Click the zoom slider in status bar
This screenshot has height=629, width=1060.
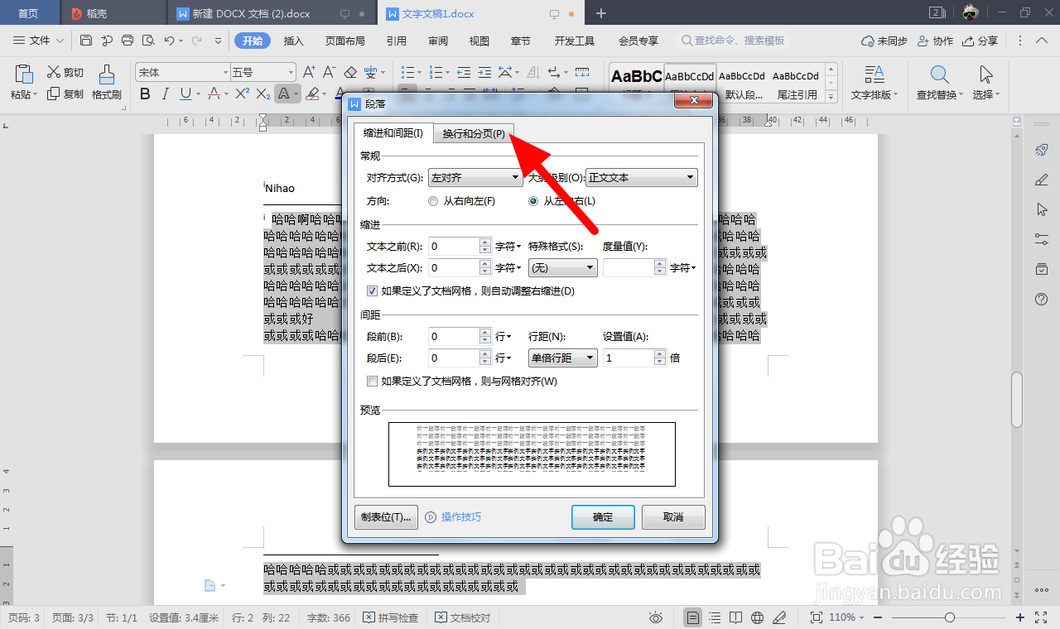[950, 617]
